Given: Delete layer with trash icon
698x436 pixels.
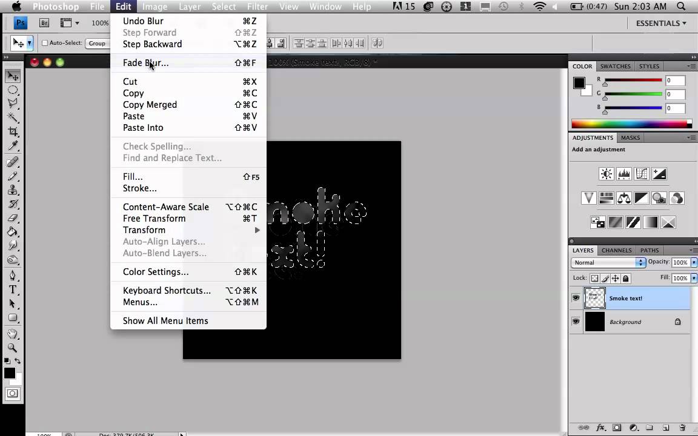Looking at the screenshot, I should pos(682,428).
